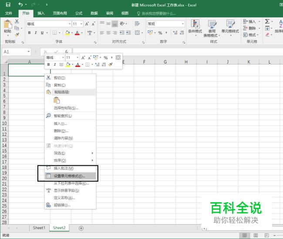Viewport: 283px width, 239px height.
Task: Choose 插入批注 from the context menu
Action: pyautogui.click(x=70, y=168)
